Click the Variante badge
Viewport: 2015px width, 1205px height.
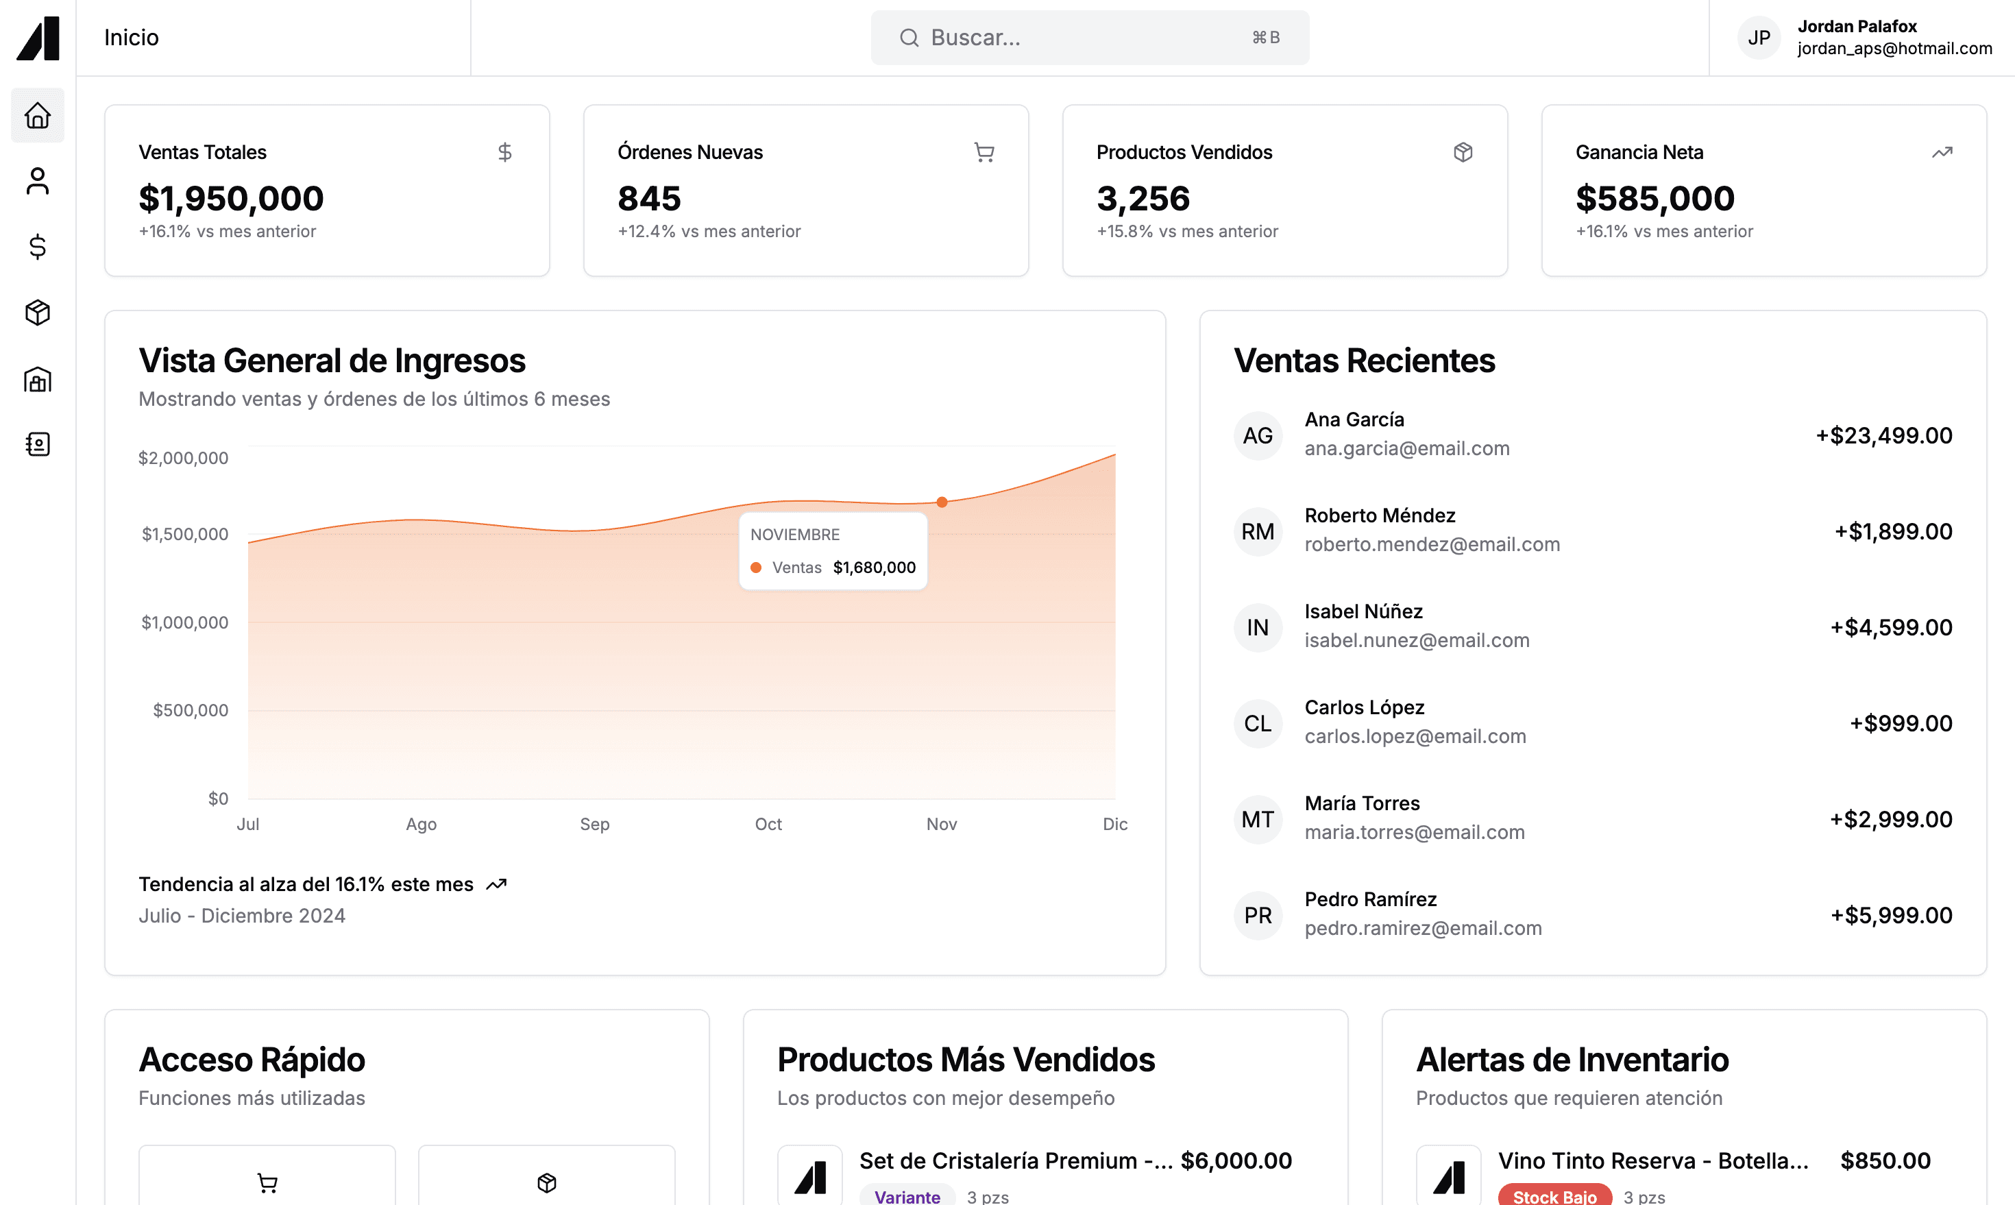click(x=907, y=1195)
